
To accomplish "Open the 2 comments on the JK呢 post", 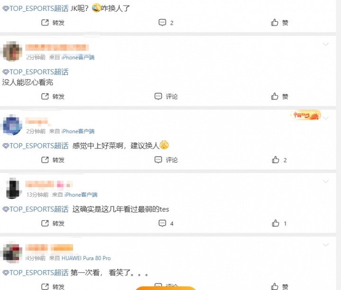I will [x=166, y=23].
